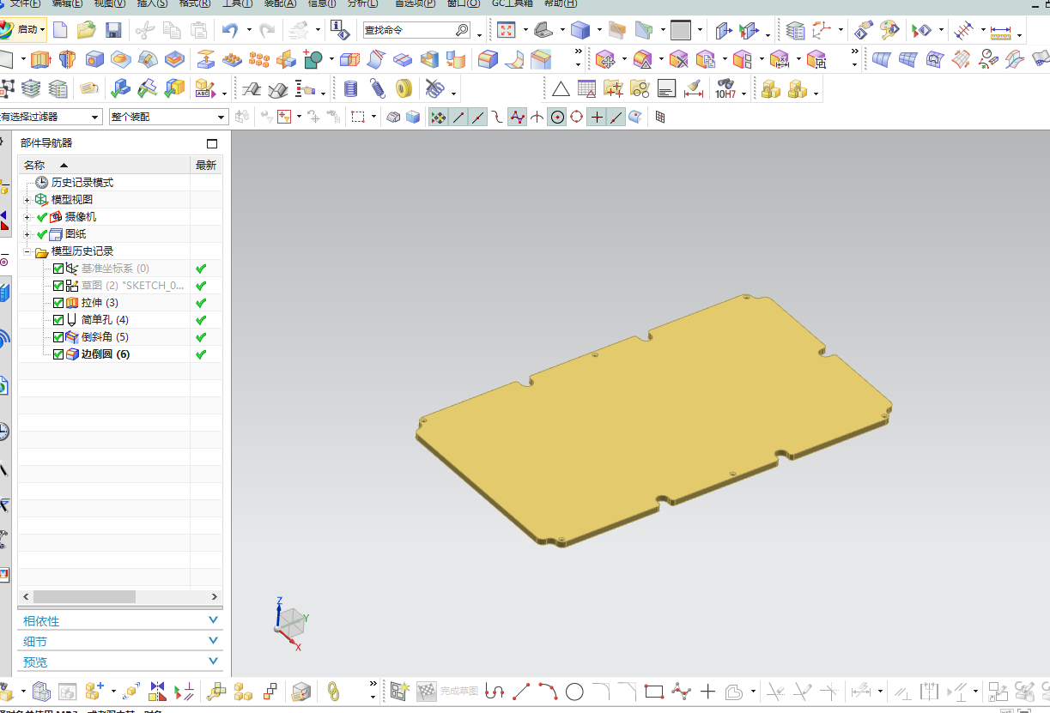Undo the last action

click(x=229, y=30)
